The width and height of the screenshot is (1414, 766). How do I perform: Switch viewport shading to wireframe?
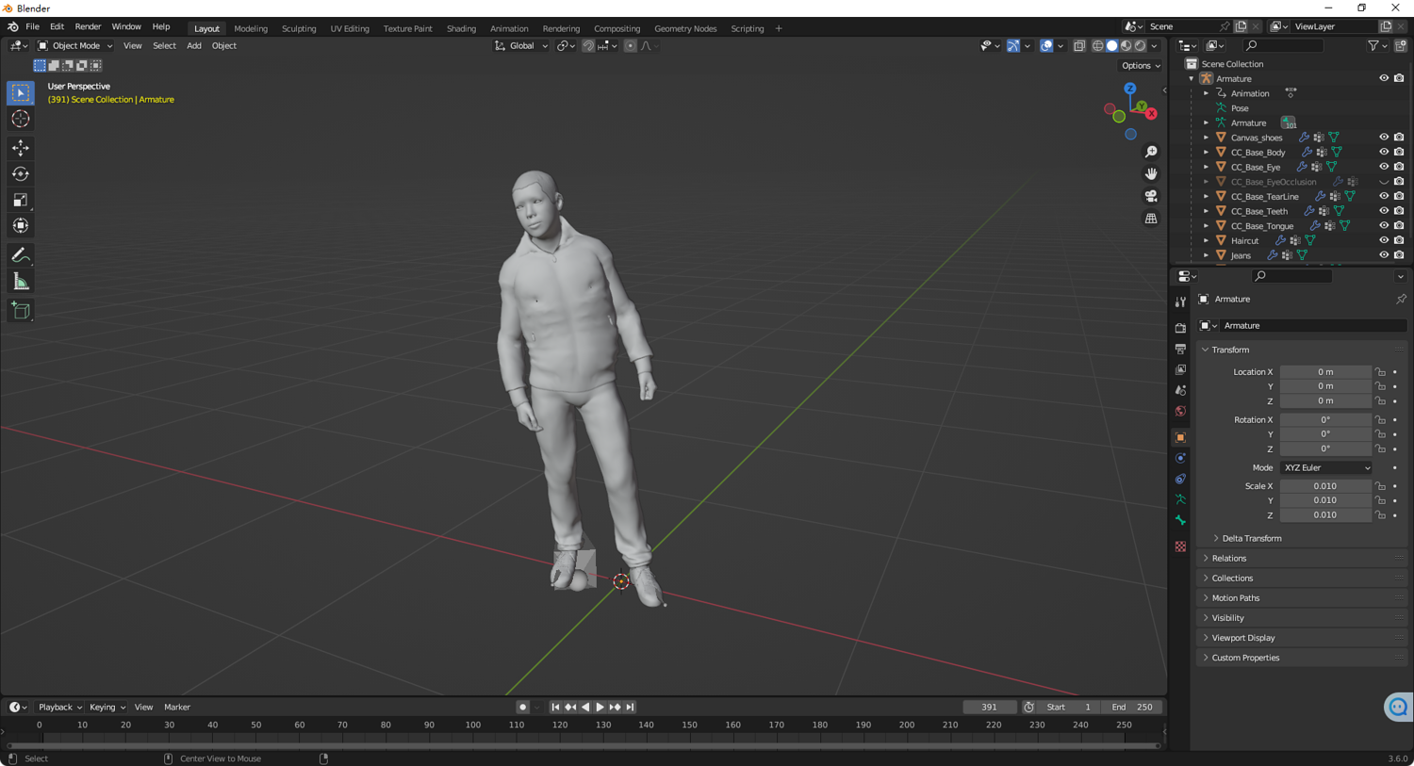(1097, 45)
